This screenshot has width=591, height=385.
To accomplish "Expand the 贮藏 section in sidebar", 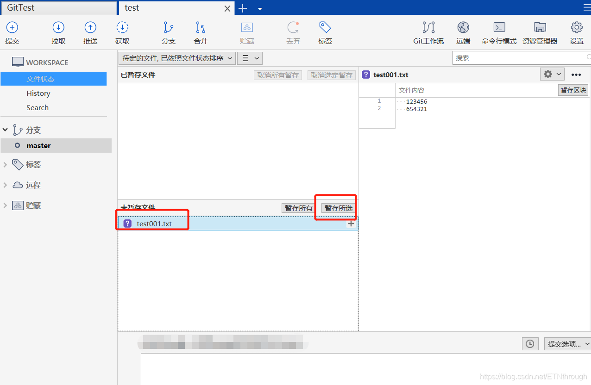I will pyautogui.click(x=6, y=205).
